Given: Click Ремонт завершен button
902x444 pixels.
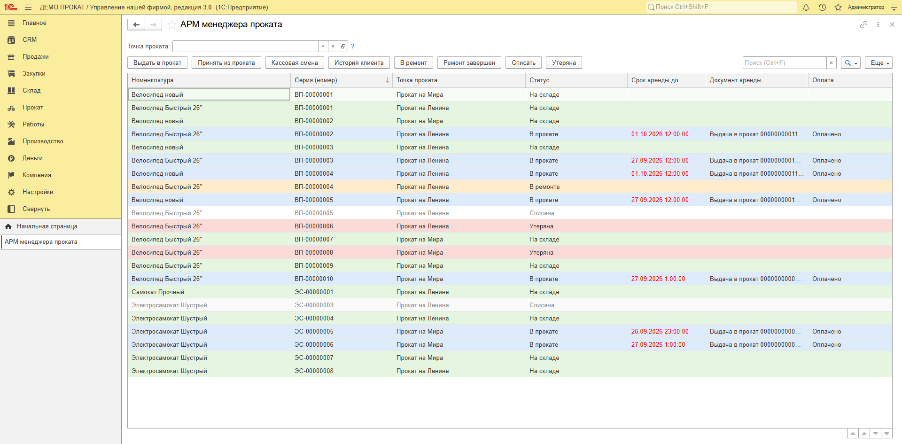Looking at the screenshot, I should pos(469,62).
